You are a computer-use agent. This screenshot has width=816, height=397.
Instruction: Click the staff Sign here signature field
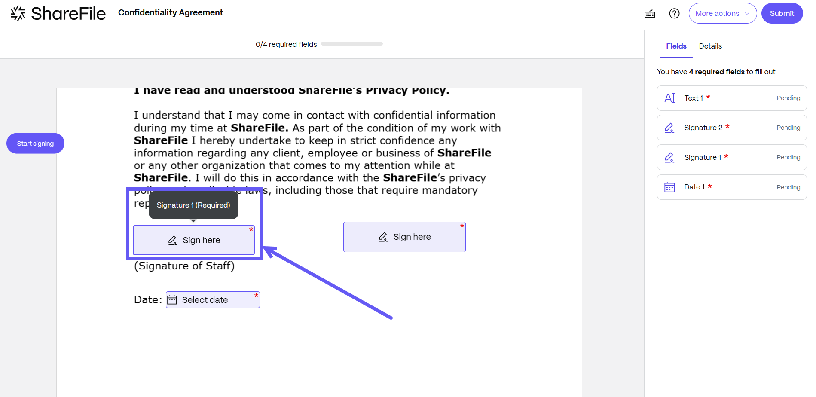(x=194, y=240)
